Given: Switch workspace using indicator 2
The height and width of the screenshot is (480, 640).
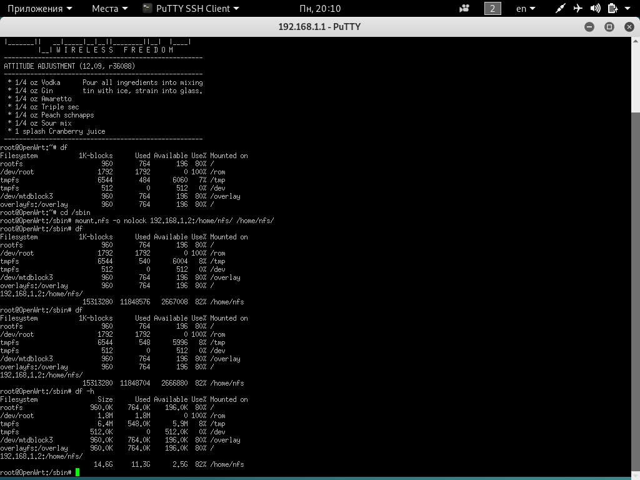Looking at the screenshot, I should [x=492, y=9].
